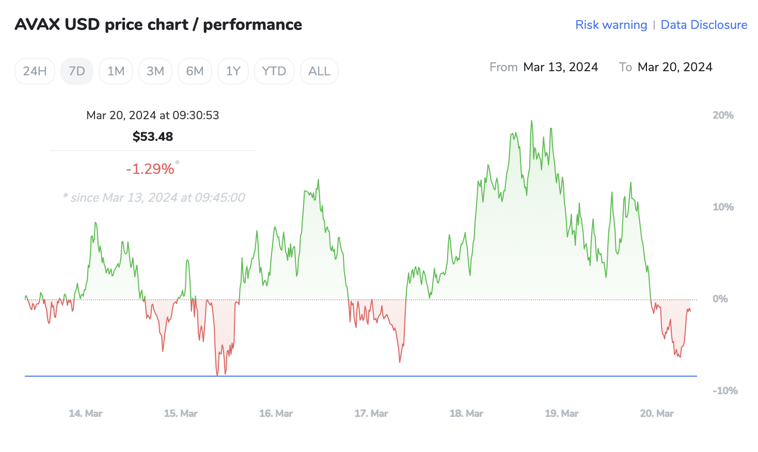Switch chart to 6M range
The width and height of the screenshot is (758, 452).
tap(195, 71)
